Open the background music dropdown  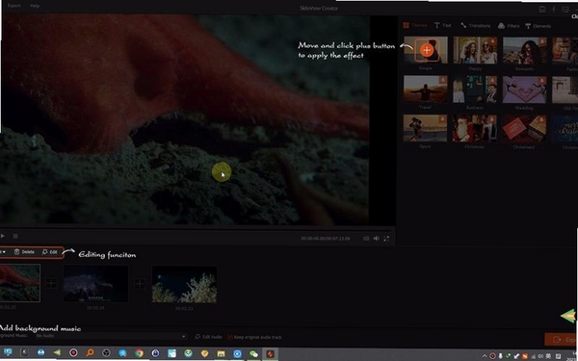coord(111,336)
